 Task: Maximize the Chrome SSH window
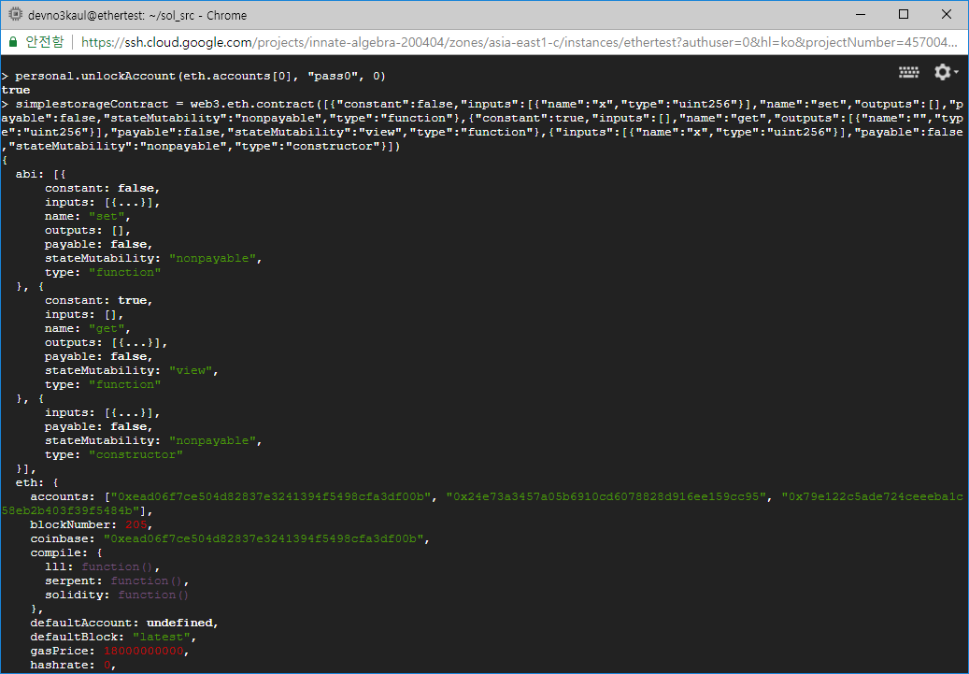click(904, 14)
